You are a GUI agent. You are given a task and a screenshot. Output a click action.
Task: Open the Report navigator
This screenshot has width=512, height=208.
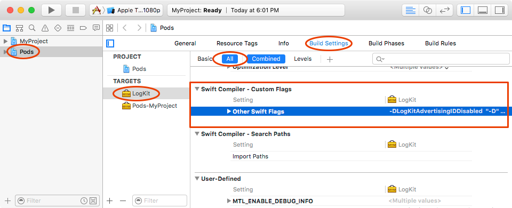click(x=96, y=28)
